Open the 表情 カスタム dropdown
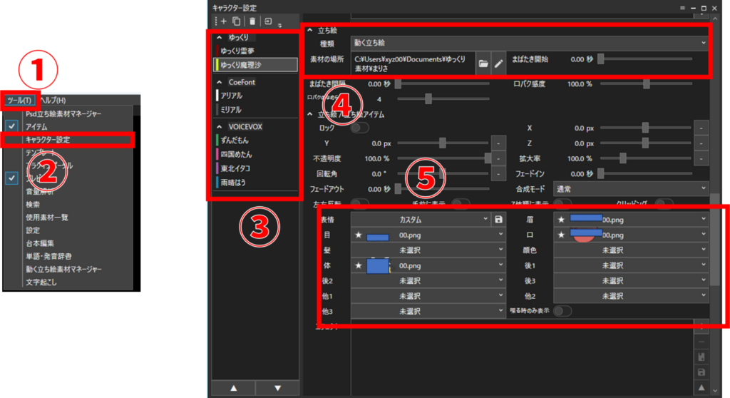This screenshot has height=398, width=730. click(x=421, y=219)
